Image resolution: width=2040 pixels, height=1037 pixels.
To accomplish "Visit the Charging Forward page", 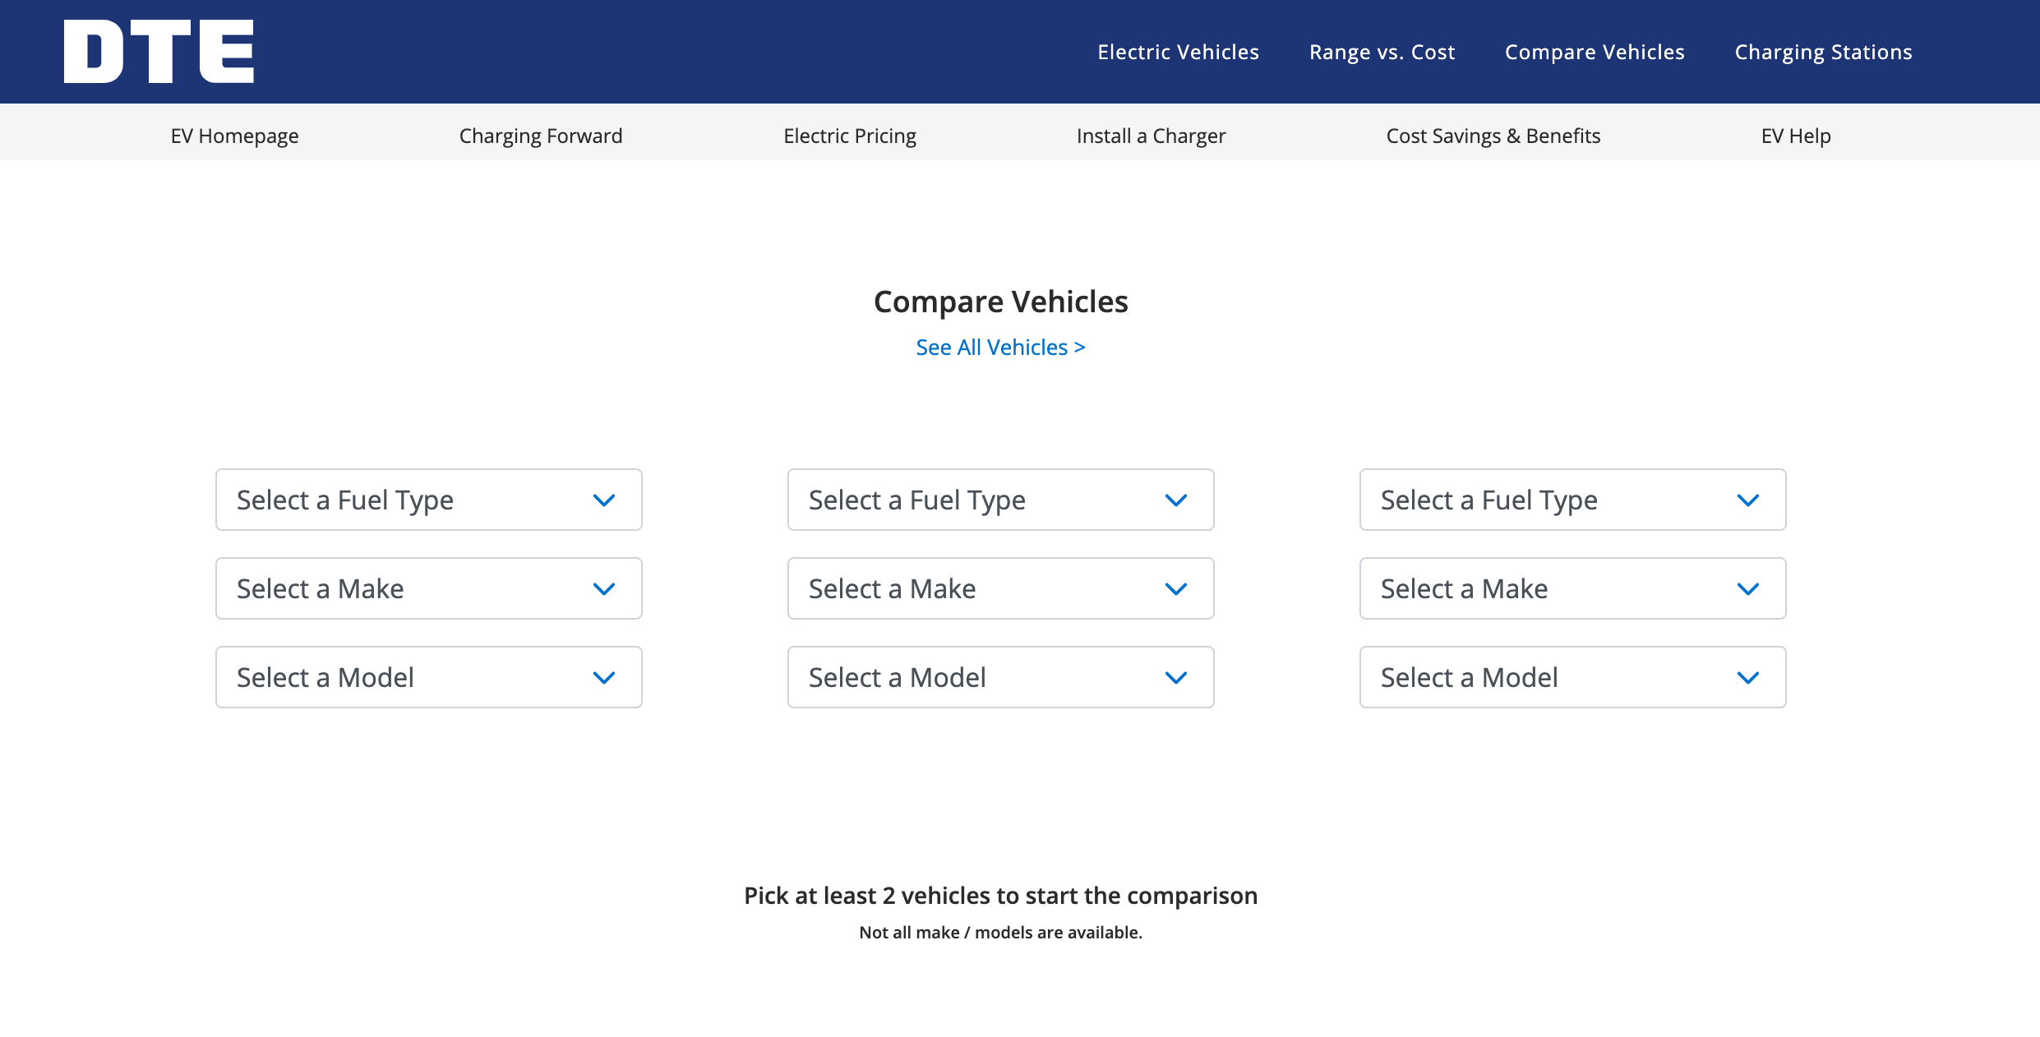I will click(x=541, y=136).
